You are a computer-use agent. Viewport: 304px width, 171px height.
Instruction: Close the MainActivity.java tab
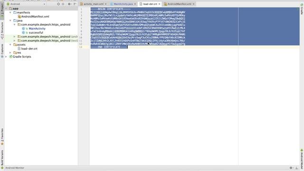pyautogui.click(x=135, y=4)
